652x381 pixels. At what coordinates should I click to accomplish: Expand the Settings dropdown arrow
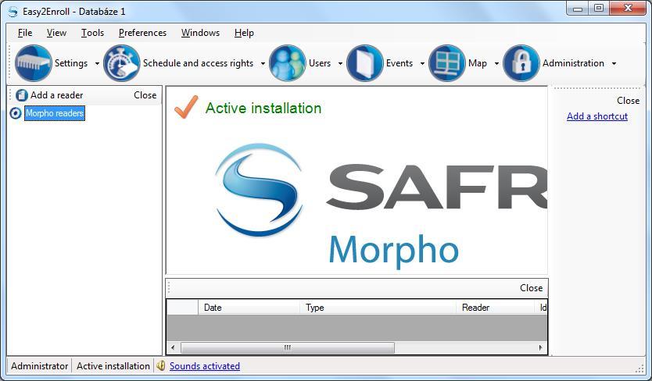point(97,63)
